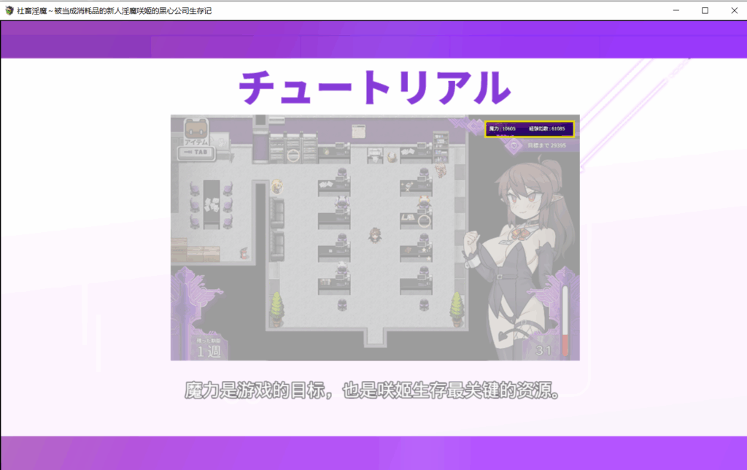
Task: Minimize the game window
Action: click(x=676, y=10)
